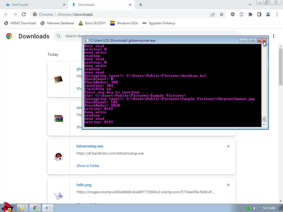
Task: Click the console window system icon
Action: click(87, 40)
